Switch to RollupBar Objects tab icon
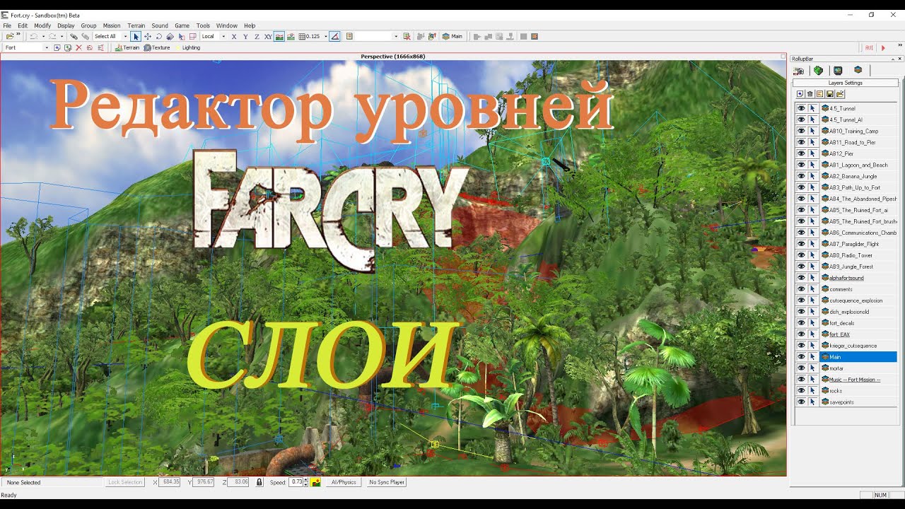The width and height of the screenshot is (905, 509). [x=798, y=71]
